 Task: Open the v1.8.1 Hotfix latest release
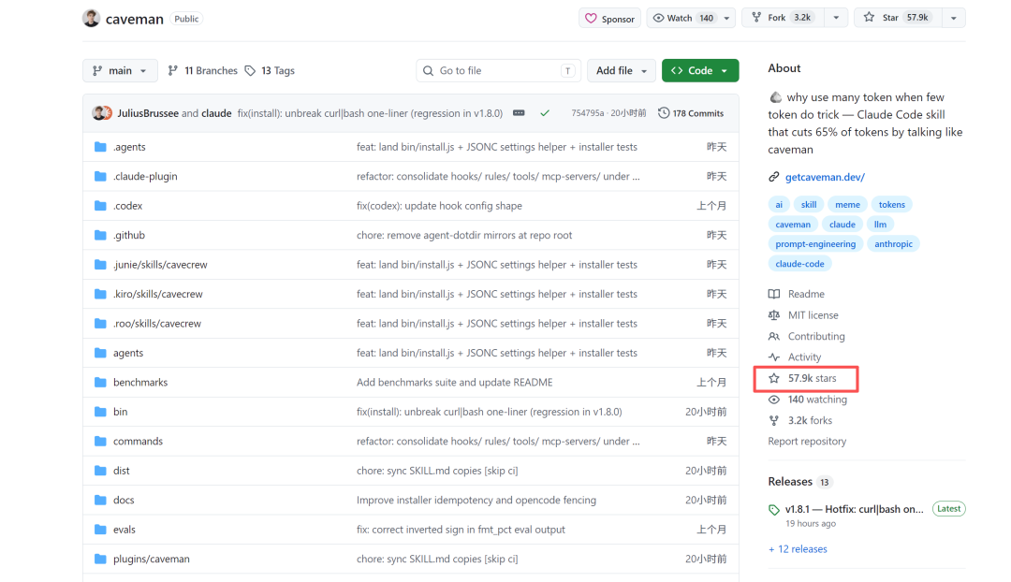[855, 509]
